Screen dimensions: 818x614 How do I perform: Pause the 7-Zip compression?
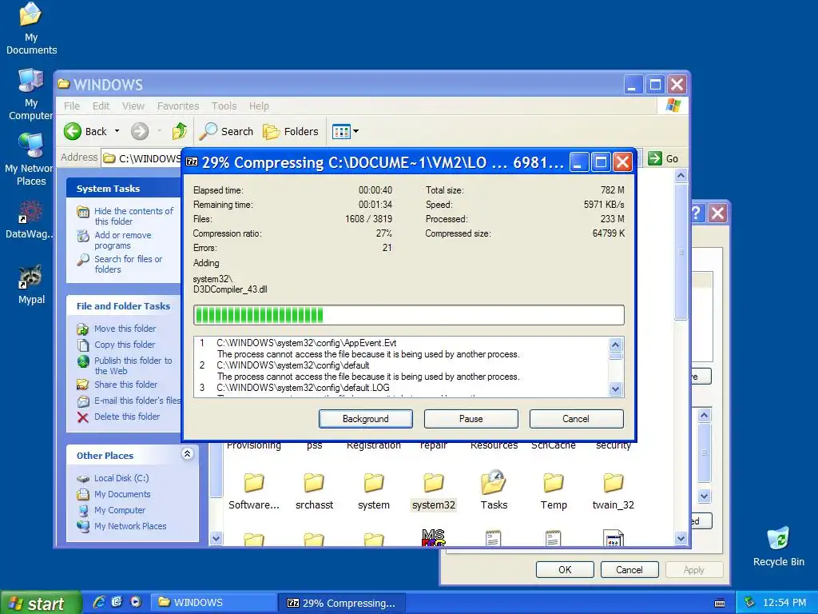(471, 419)
